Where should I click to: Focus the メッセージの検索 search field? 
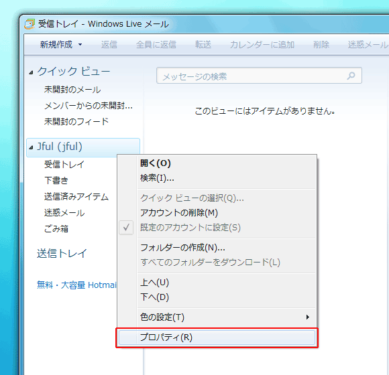259,76
